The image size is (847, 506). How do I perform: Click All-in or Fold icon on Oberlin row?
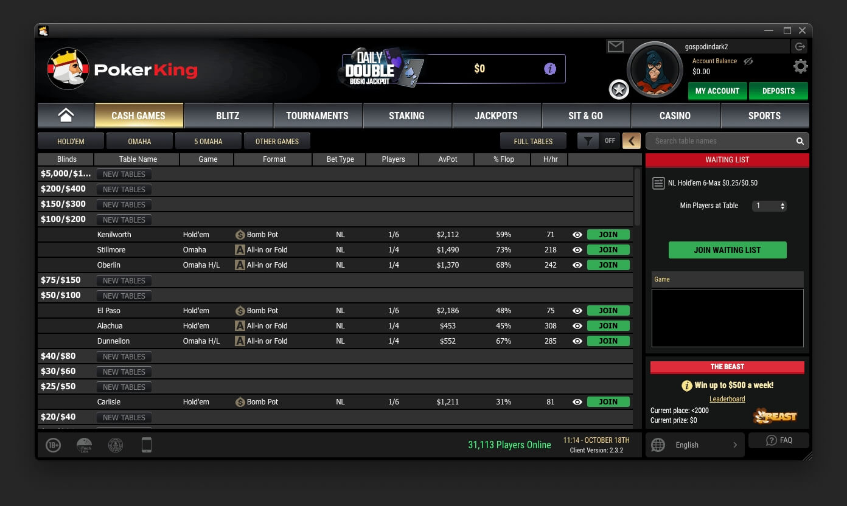click(x=240, y=265)
